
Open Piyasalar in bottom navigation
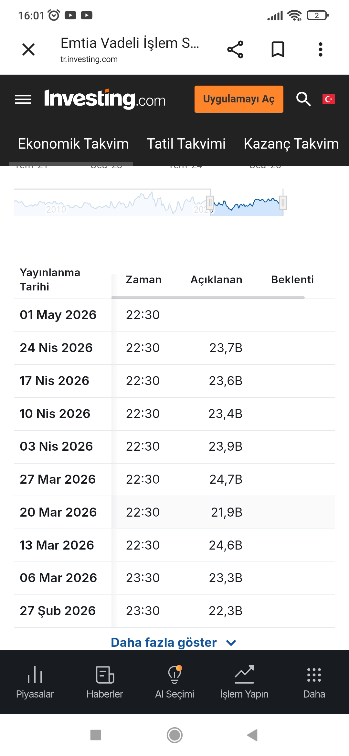(x=35, y=682)
